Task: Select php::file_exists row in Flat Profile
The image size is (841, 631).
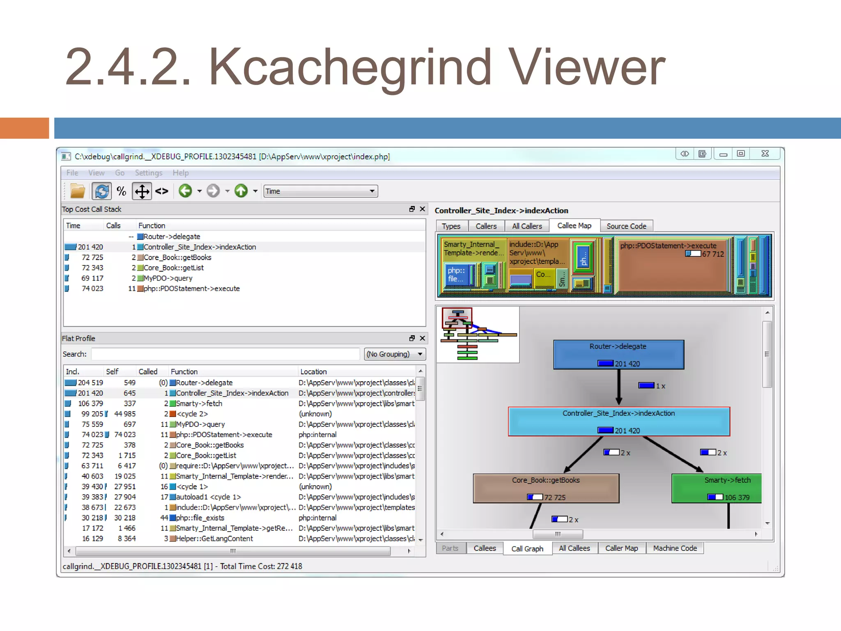Action: (240, 518)
